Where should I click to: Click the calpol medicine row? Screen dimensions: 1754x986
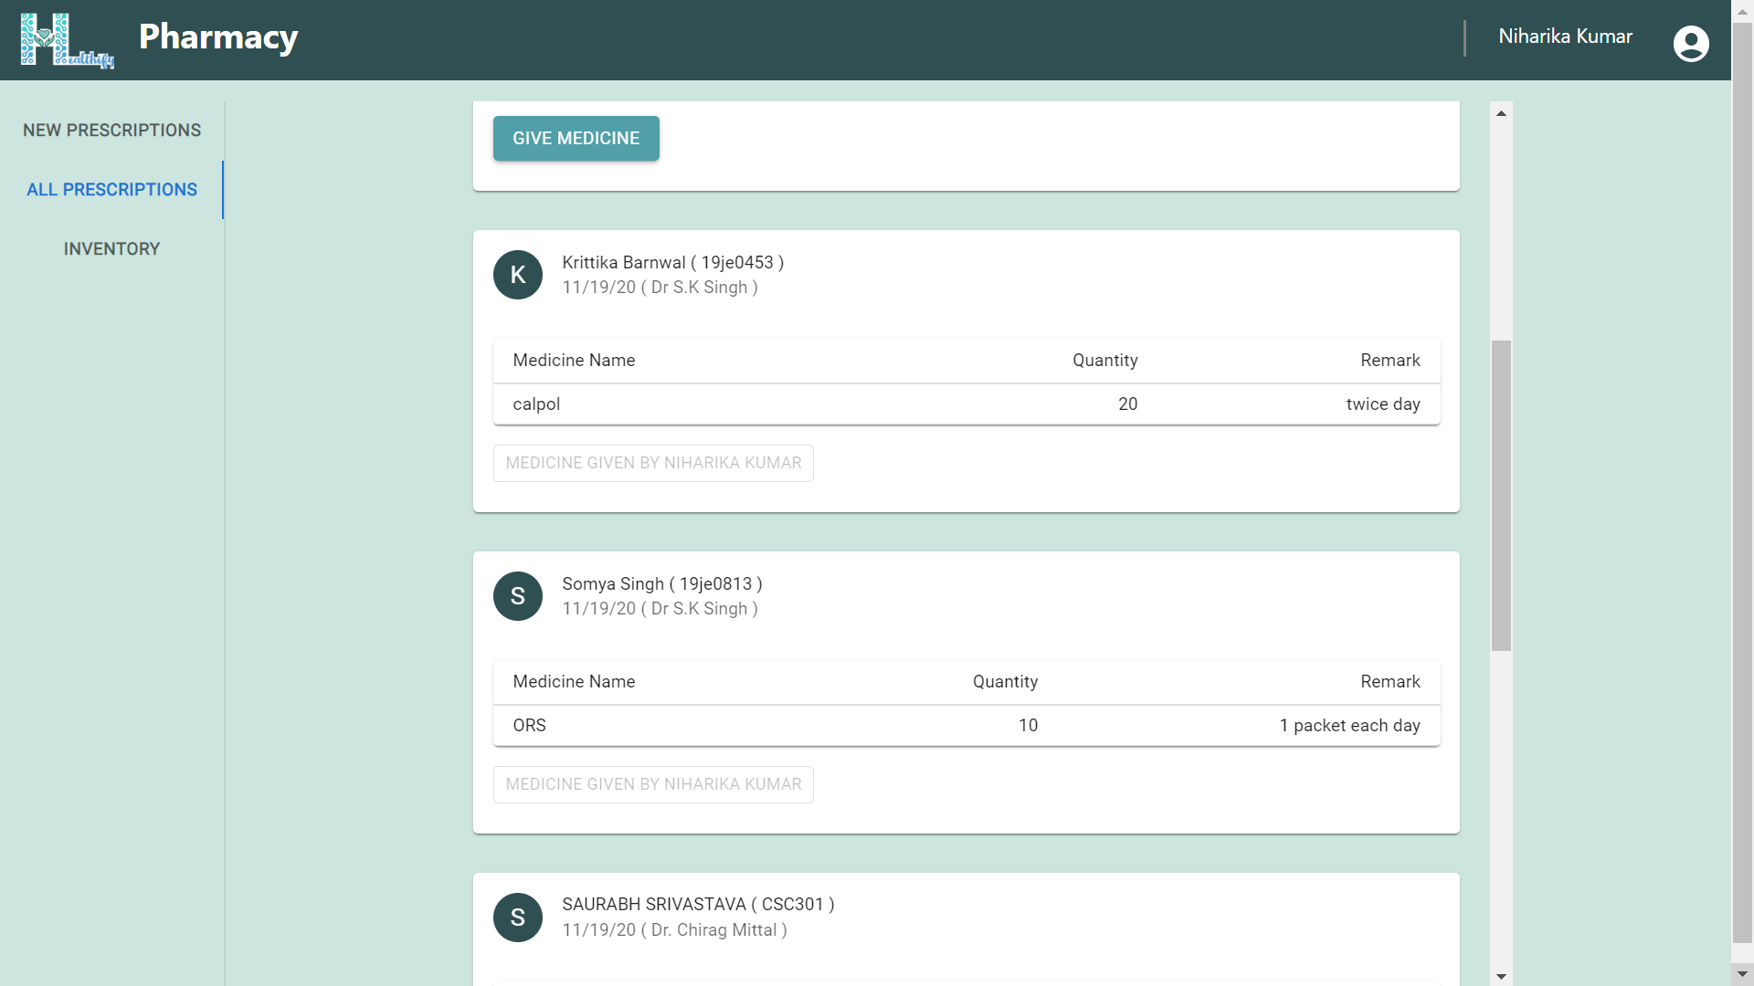(967, 404)
